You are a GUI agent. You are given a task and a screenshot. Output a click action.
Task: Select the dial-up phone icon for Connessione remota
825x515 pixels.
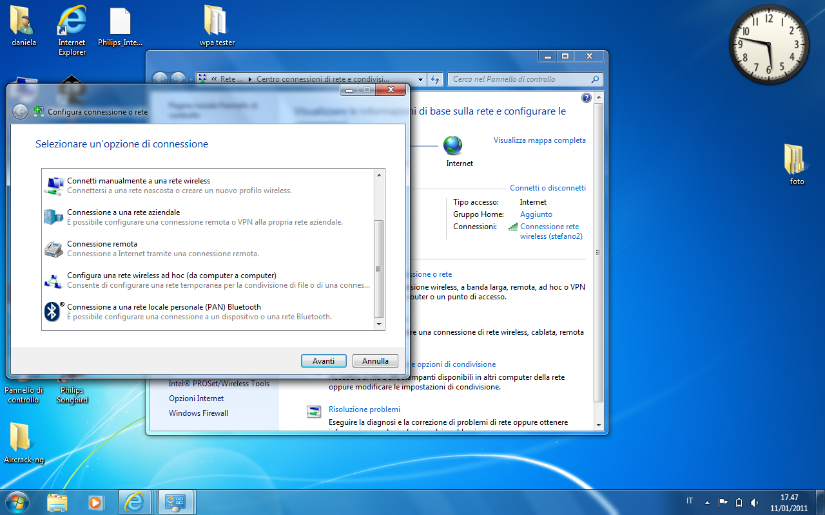pyautogui.click(x=53, y=248)
